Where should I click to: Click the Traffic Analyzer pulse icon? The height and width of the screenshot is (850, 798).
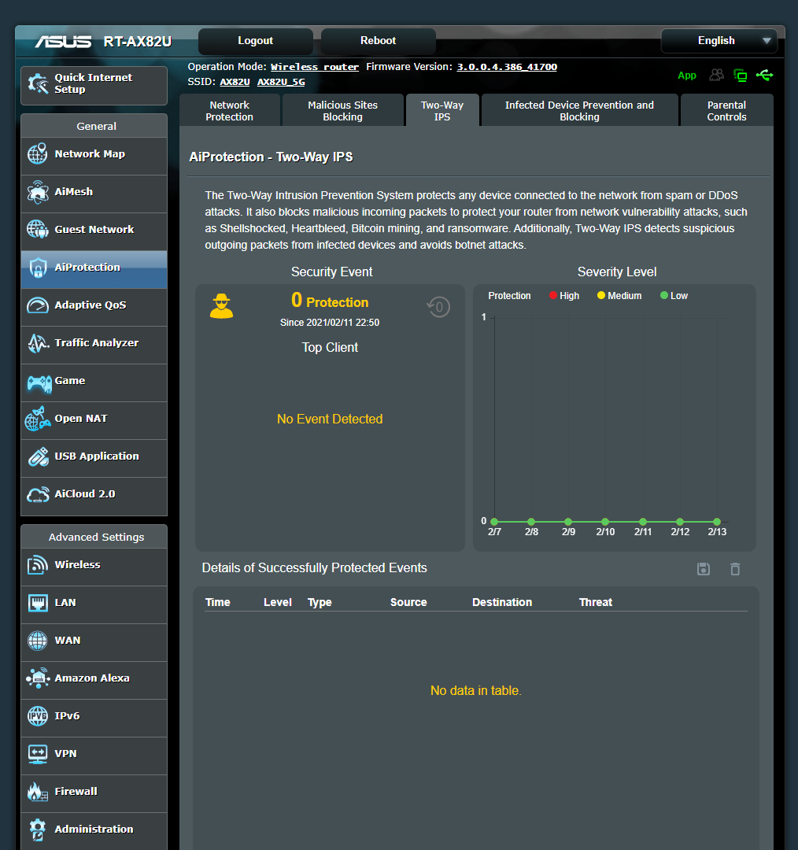pos(38,343)
